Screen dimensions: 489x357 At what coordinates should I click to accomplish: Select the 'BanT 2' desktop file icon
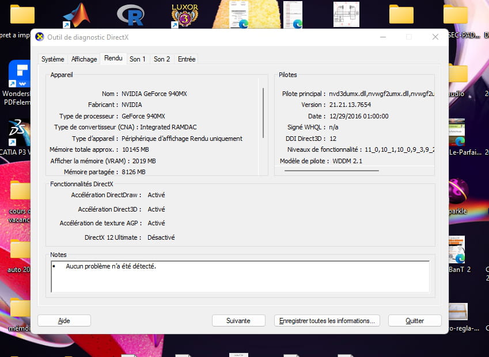pyautogui.click(x=459, y=251)
